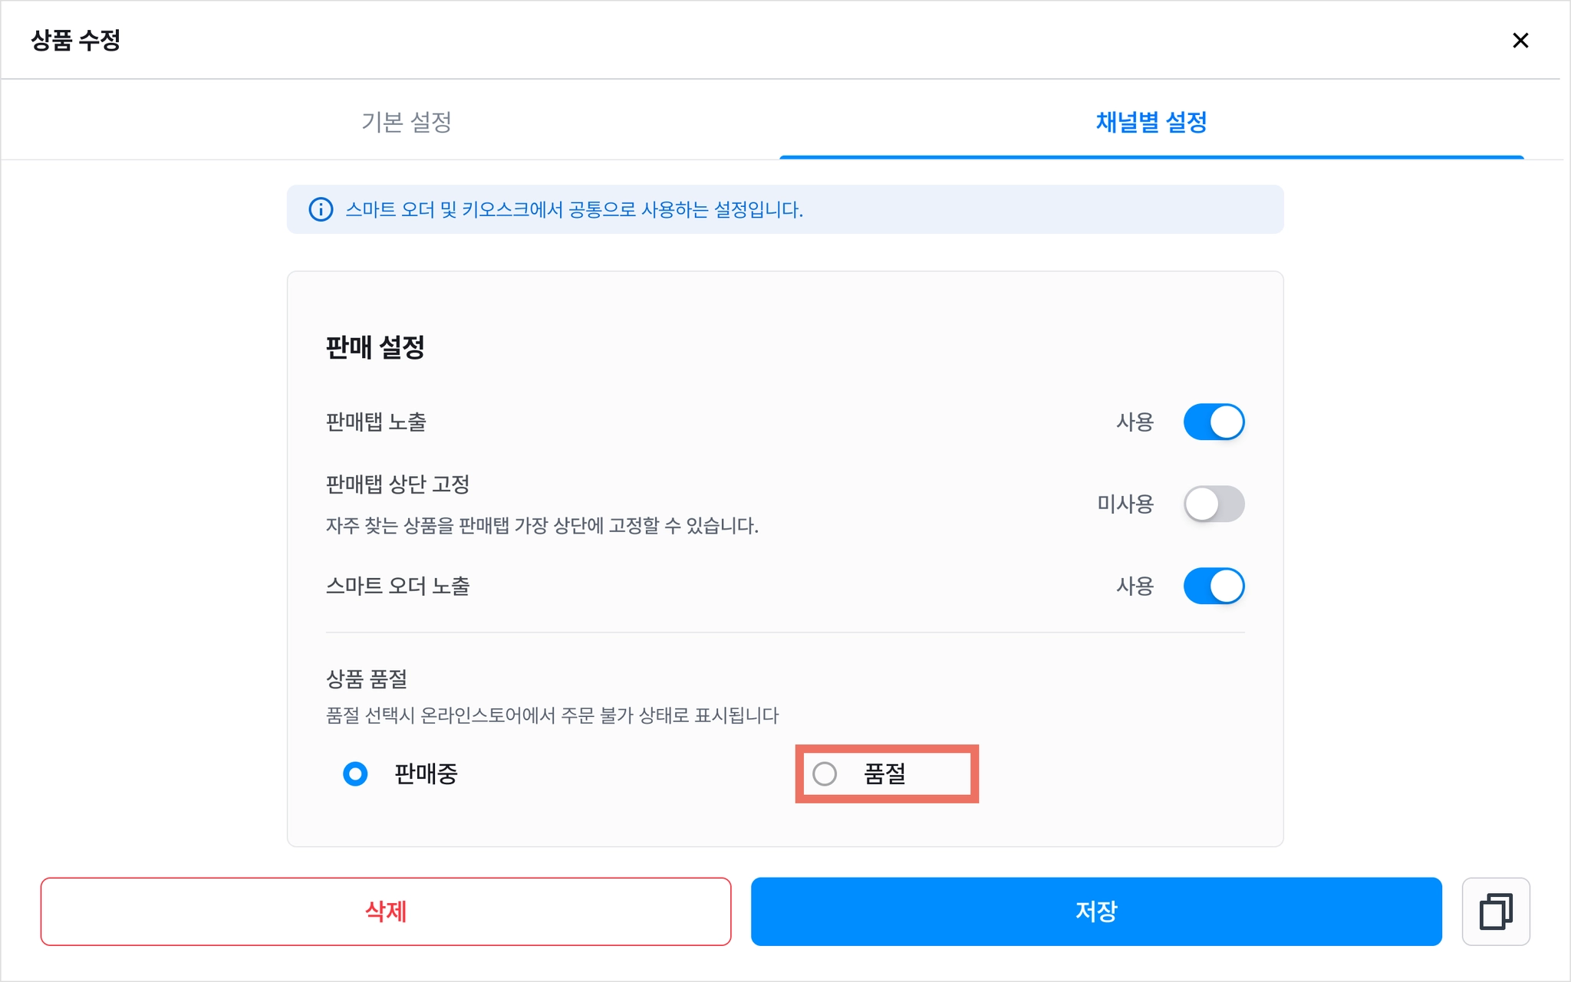Select the 판매중 radio button

coord(355,773)
